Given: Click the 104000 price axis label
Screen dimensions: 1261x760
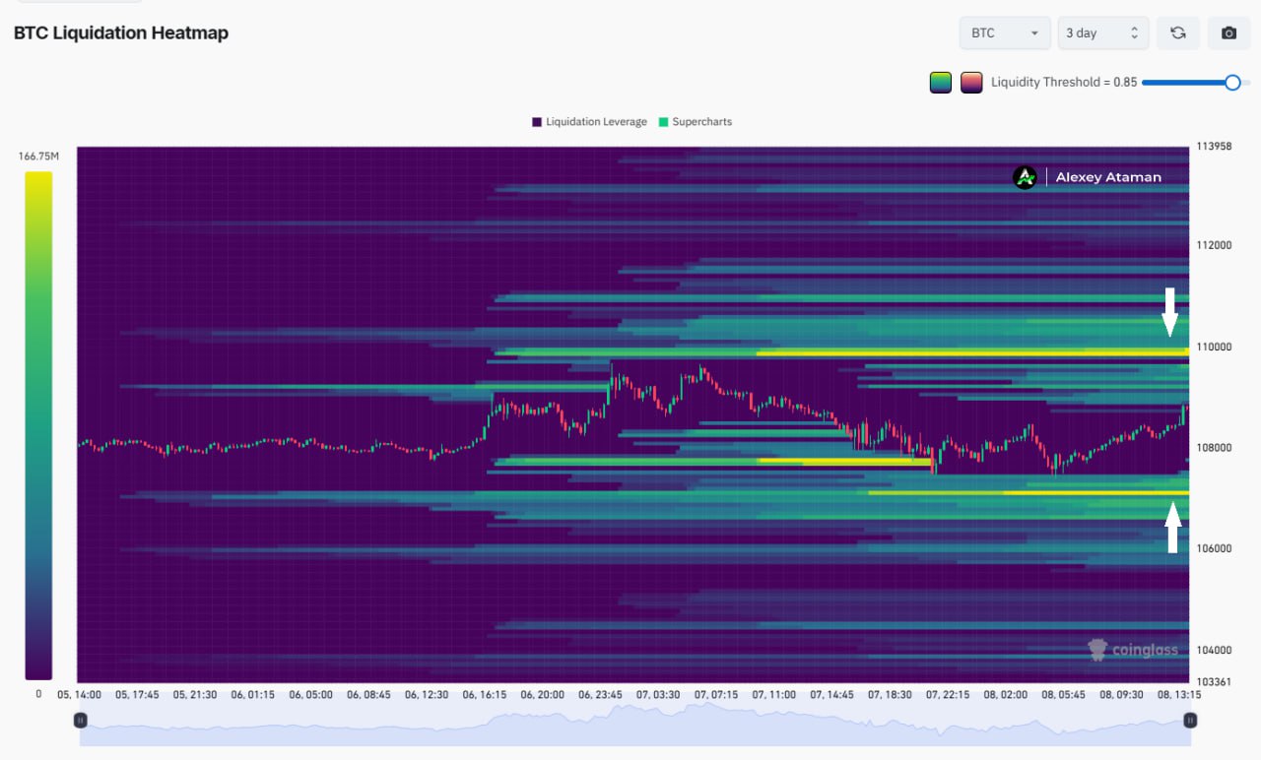Looking at the screenshot, I should pos(1214,650).
